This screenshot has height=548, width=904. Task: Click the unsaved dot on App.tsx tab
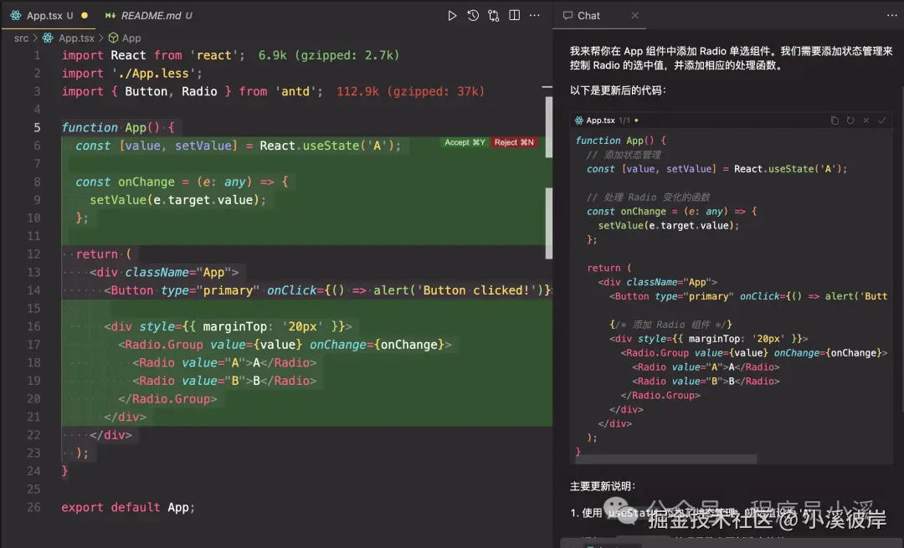point(85,16)
